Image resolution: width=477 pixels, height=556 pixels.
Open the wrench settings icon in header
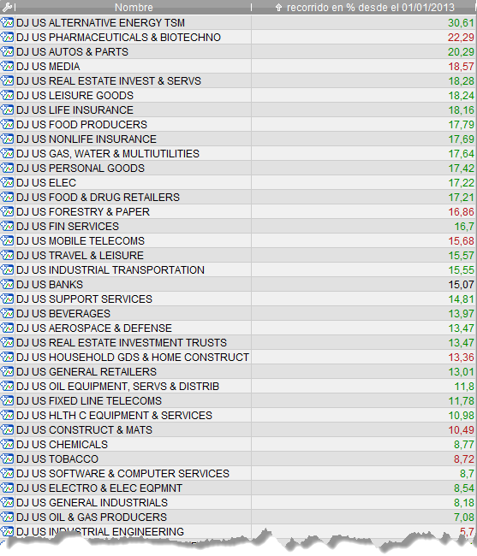[x=7, y=7]
